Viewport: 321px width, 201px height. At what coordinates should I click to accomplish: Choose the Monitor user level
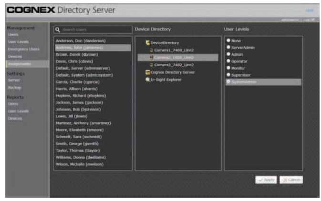point(228,68)
